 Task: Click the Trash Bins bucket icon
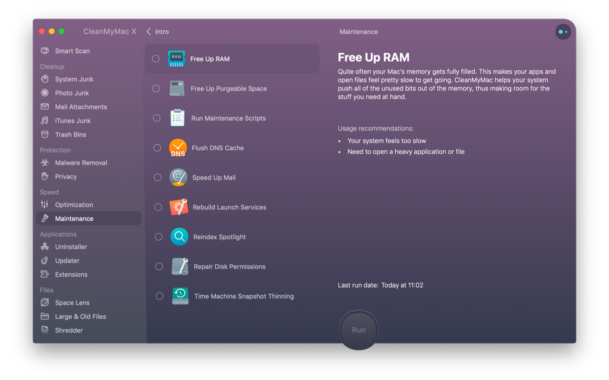point(45,134)
